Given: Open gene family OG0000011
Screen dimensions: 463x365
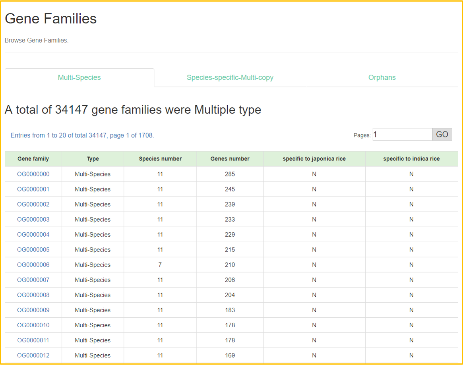Looking at the screenshot, I should pyautogui.click(x=33, y=340).
